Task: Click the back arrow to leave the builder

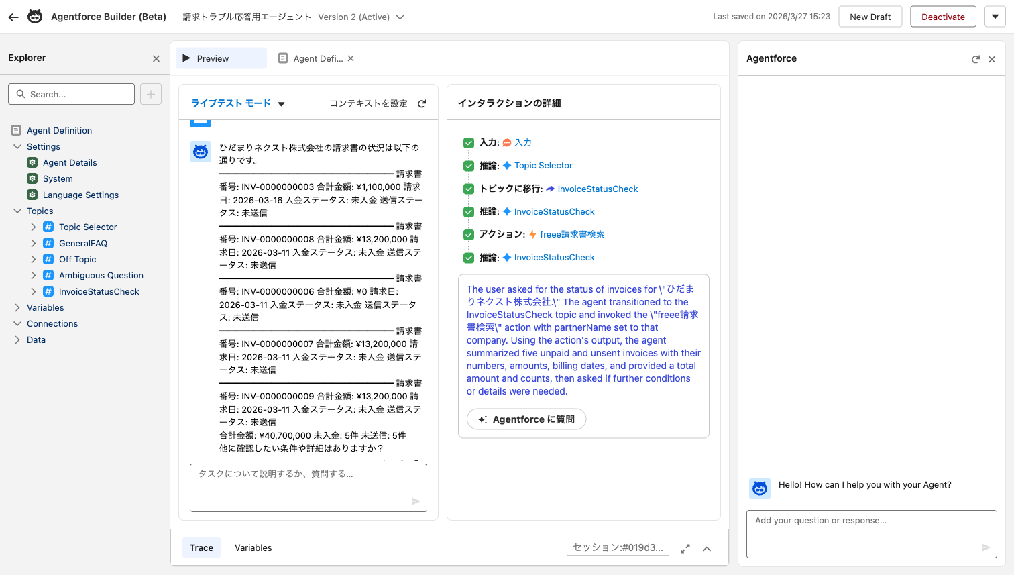Action: pyautogui.click(x=13, y=17)
